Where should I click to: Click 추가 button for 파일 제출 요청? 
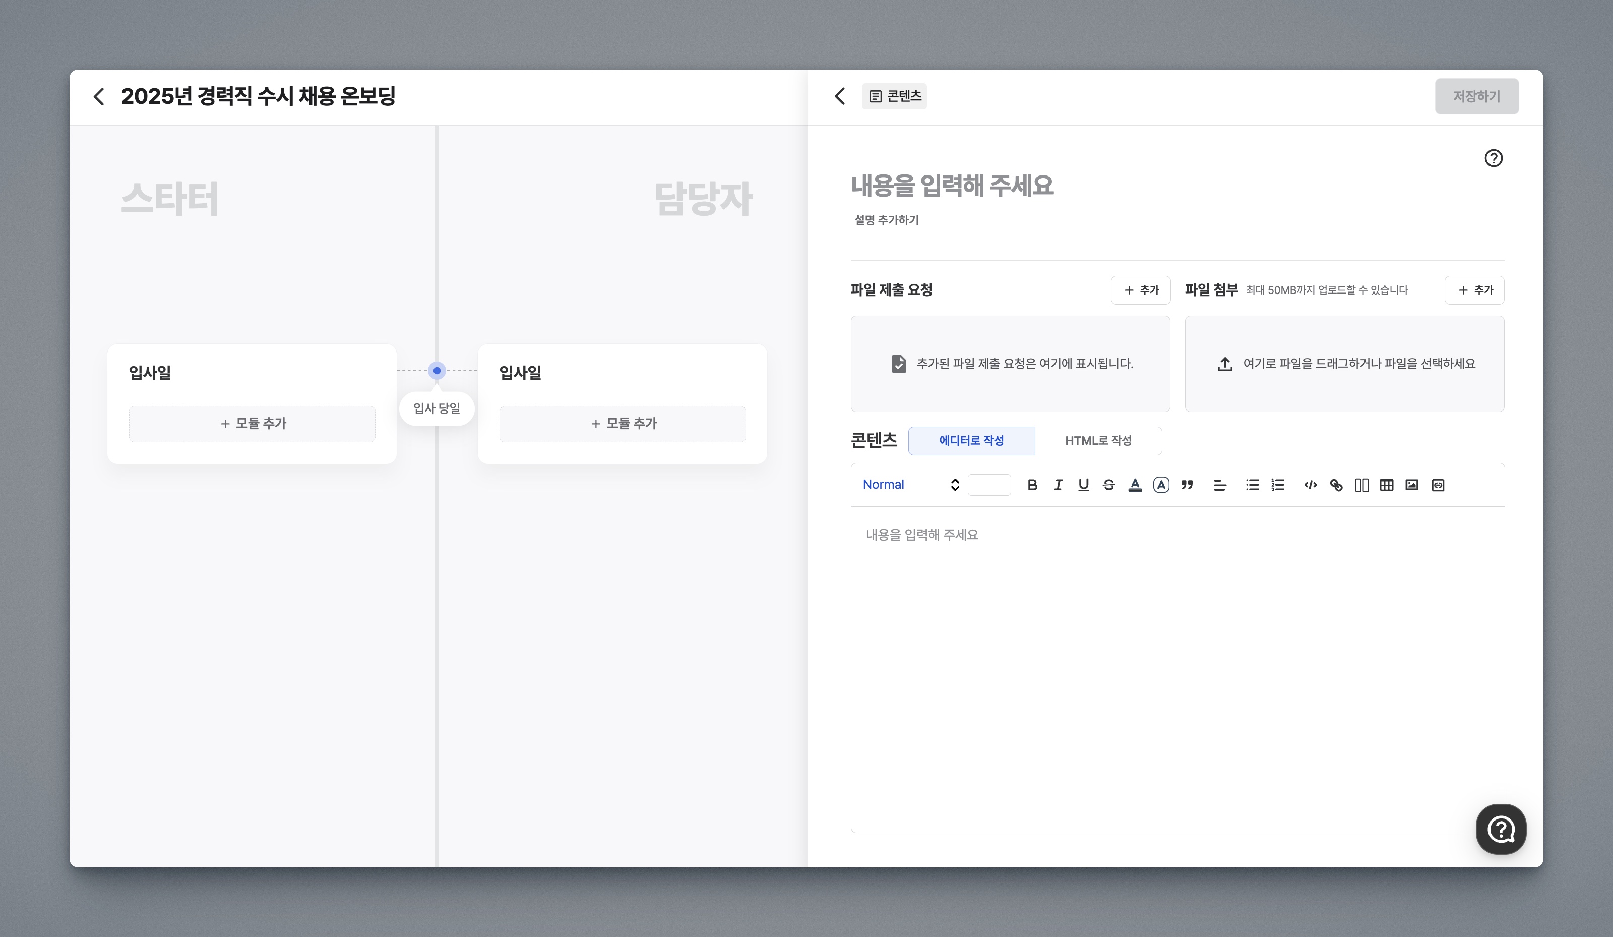coord(1141,290)
